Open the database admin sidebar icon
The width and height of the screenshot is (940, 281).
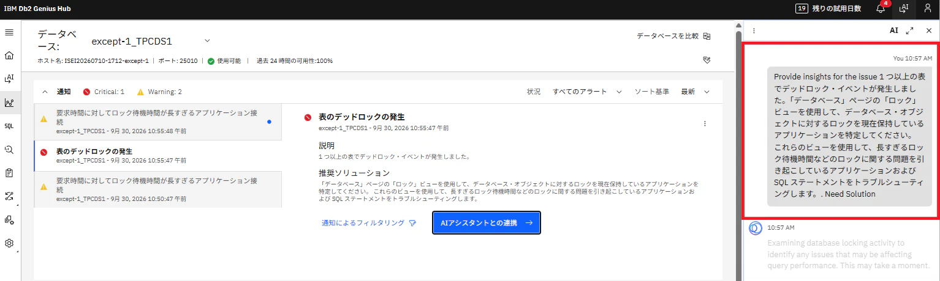(x=9, y=220)
